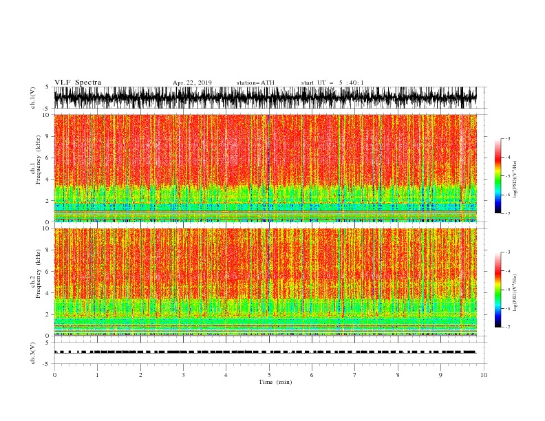Click the upper PSD color scale bar
Image resolution: width=545 pixels, height=421 pixels.
(x=498, y=175)
